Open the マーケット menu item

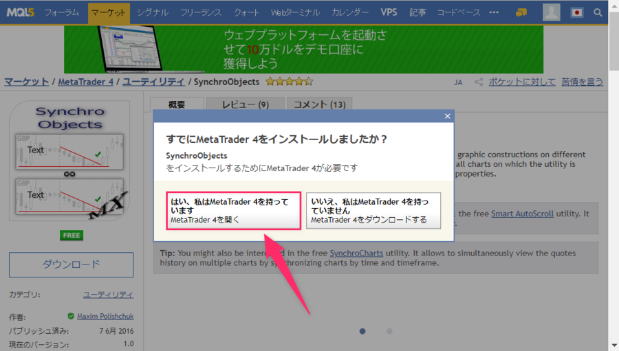click(x=109, y=13)
